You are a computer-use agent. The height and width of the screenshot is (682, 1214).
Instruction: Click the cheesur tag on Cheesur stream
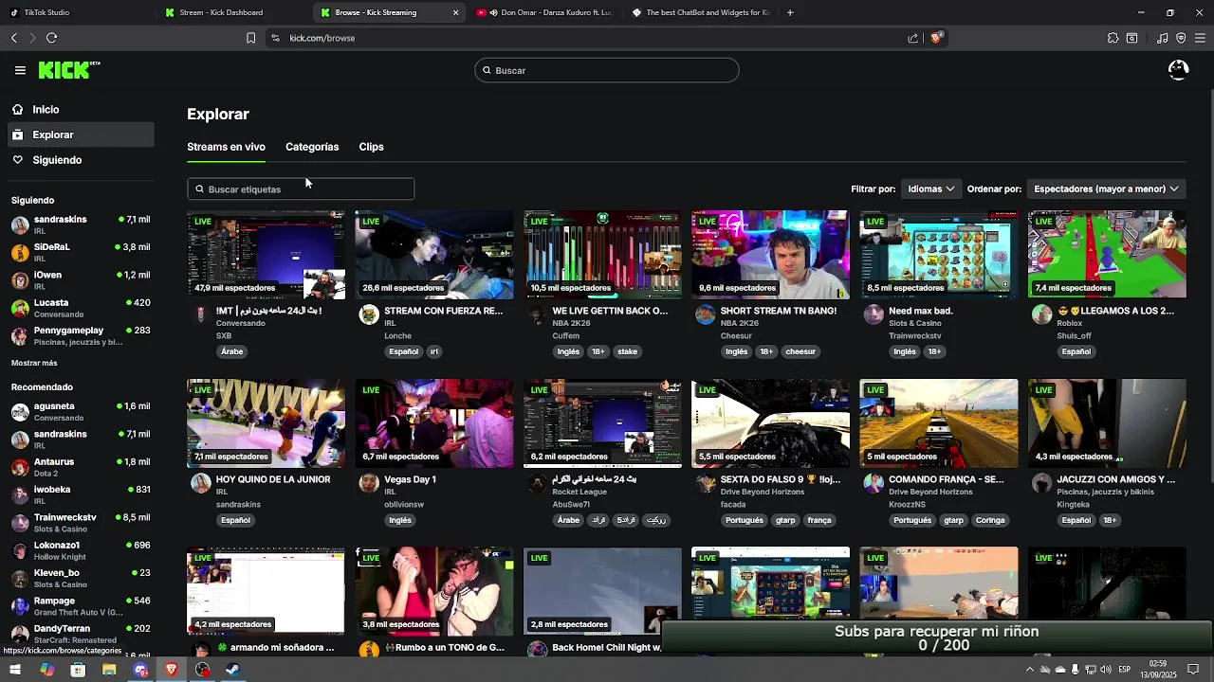[x=800, y=351]
